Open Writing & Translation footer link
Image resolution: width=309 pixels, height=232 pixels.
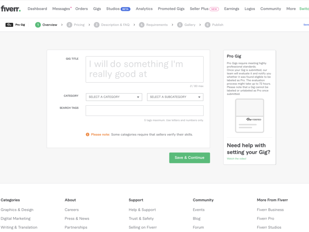(19, 227)
